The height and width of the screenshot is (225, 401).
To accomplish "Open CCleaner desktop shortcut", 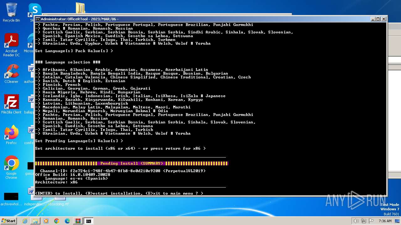I will pyautogui.click(x=11, y=74).
